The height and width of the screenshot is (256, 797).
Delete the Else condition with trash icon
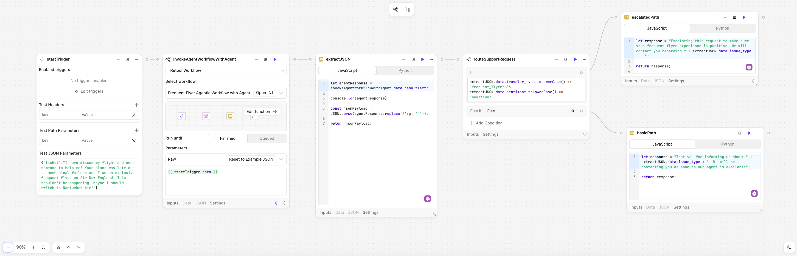pos(572,111)
